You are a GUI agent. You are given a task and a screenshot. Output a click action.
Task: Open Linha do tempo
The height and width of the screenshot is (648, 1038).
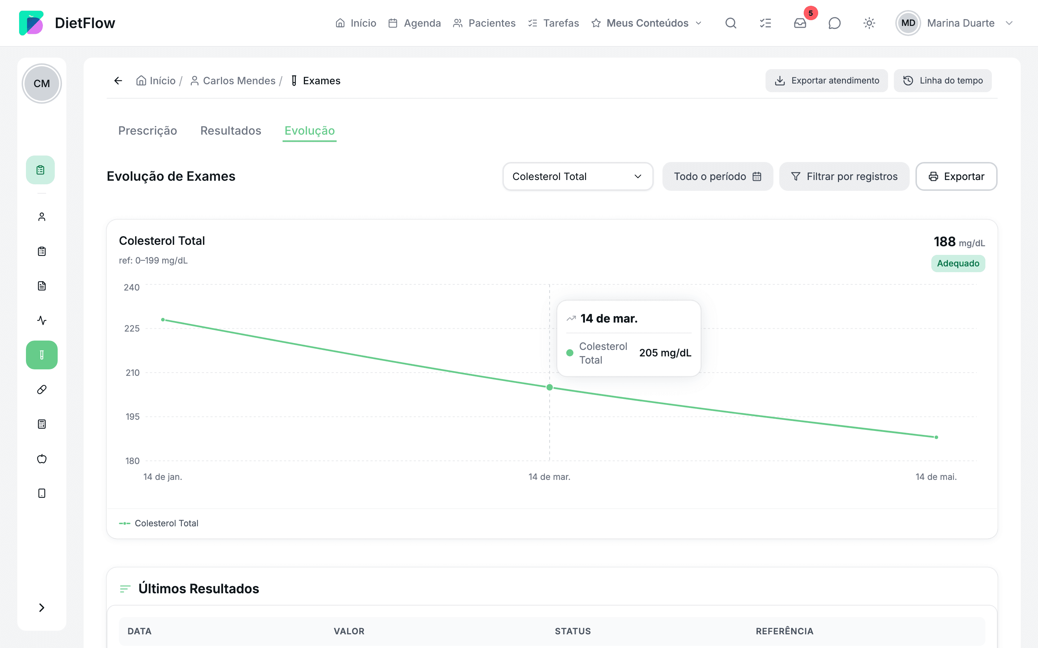tap(943, 81)
